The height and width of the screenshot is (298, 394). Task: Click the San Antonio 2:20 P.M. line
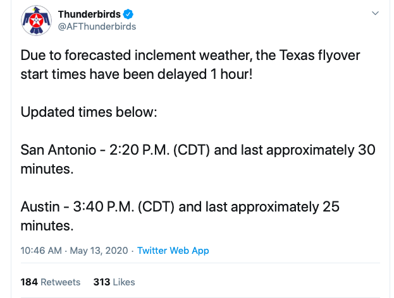click(198, 150)
